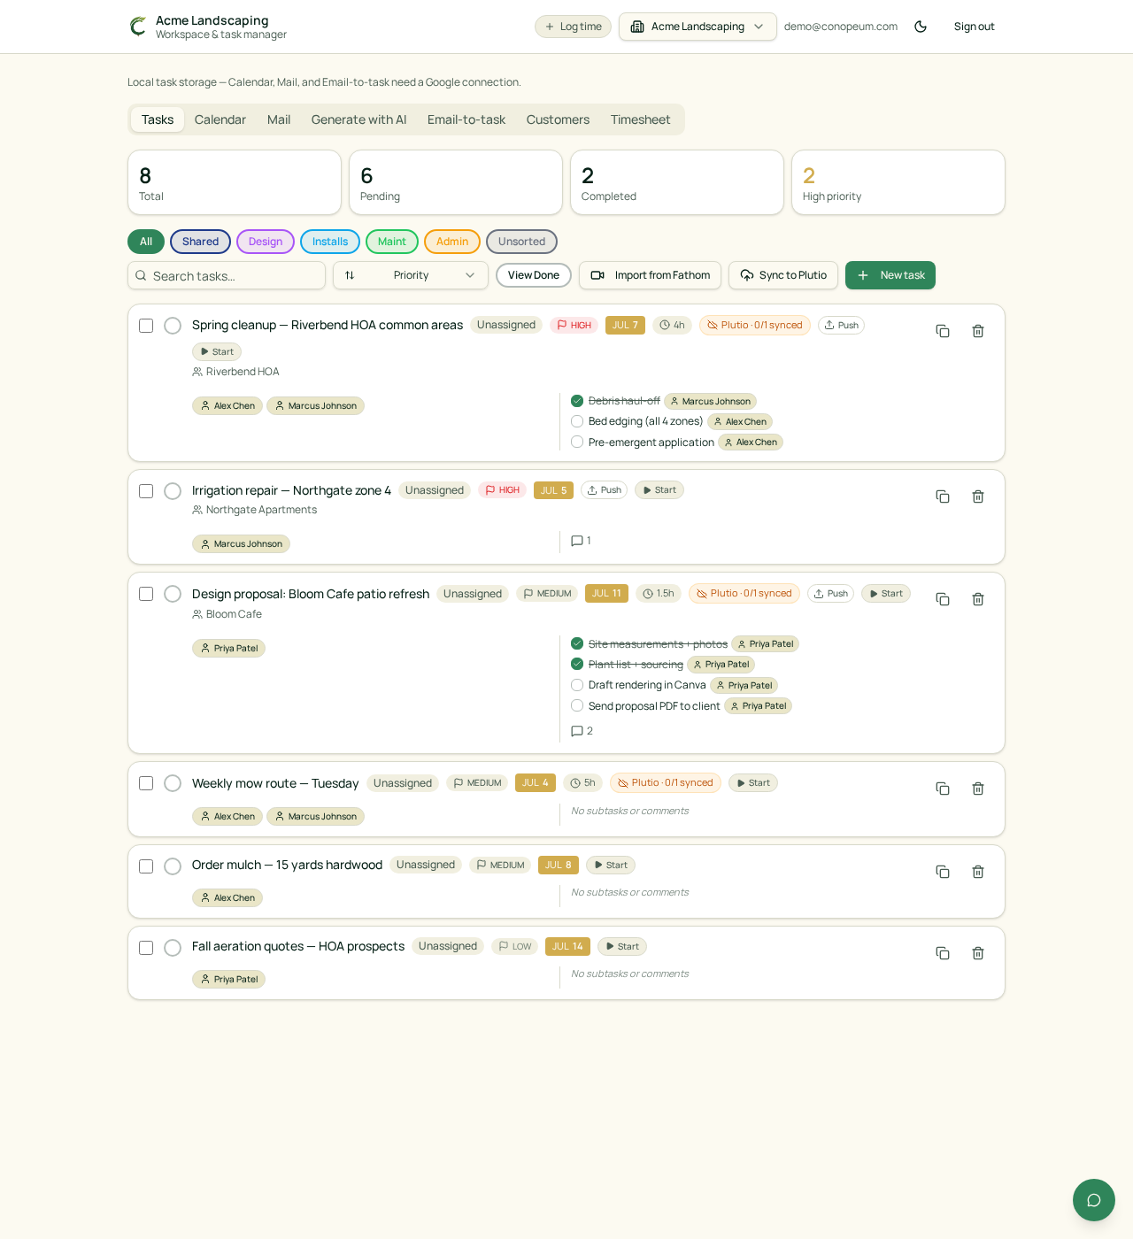Screen dimensions: 1133x1239
Task: Click Import from Fathom button
Action: tap(650, 275)
